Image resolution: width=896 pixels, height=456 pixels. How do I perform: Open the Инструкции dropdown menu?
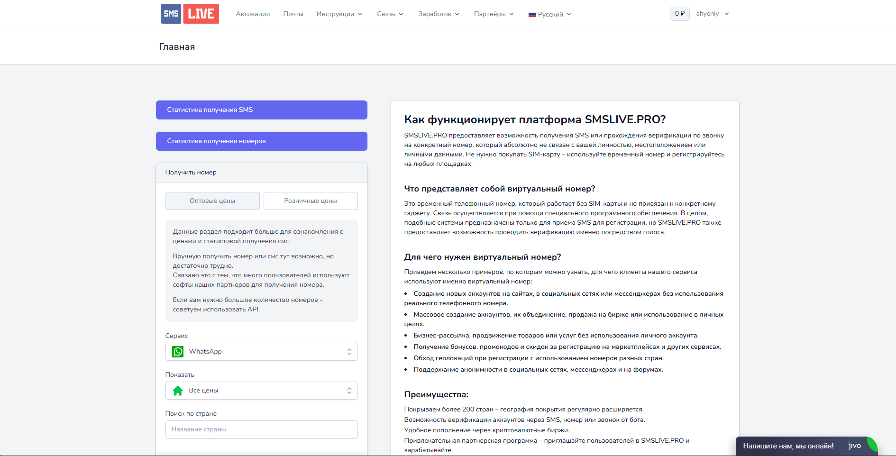pos(339,14)
